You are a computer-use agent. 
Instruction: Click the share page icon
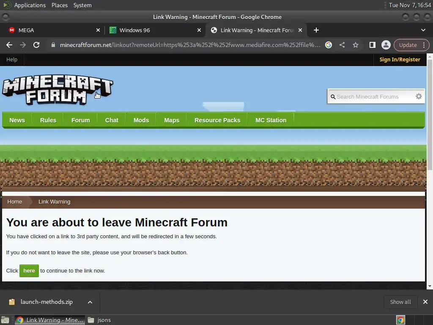pyautogui.click(x=342, y=45)
